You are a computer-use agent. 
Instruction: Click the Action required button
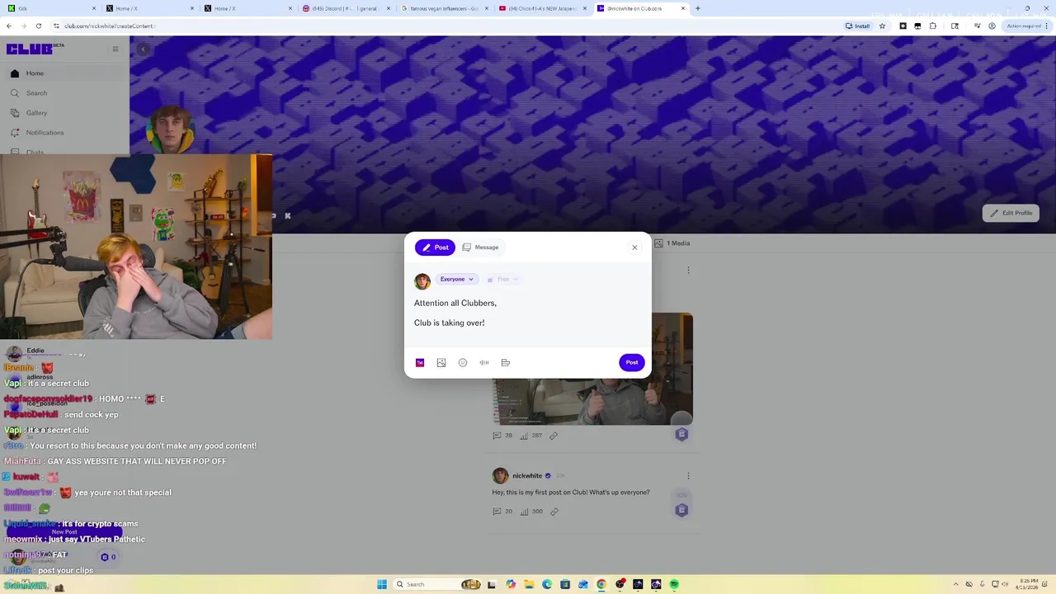[x=1025, y=26]
